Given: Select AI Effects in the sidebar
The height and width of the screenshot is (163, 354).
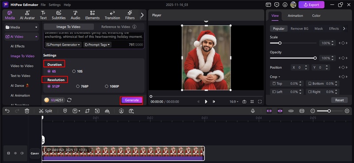Looking at the screenshot, I should (18, 46).
